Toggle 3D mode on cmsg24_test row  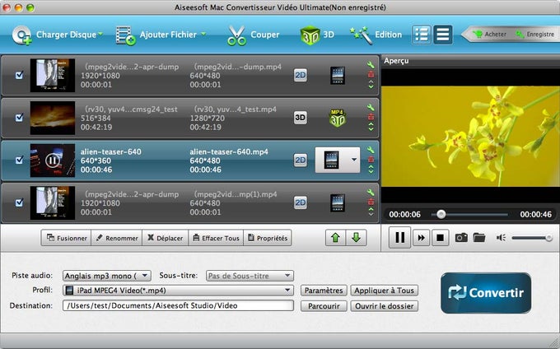(x=301, y=118)
